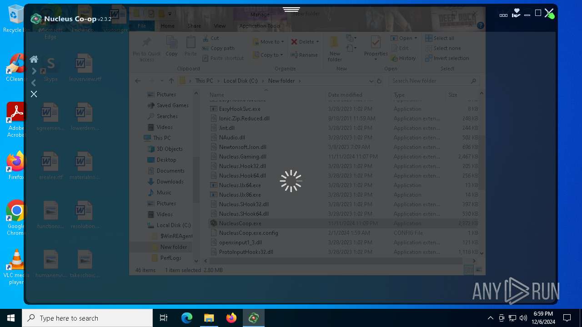Image resolution: width=582 pixels, height=327 pixels.
Task: Open the Windows Start menu
Action: (x=11, y=318)
